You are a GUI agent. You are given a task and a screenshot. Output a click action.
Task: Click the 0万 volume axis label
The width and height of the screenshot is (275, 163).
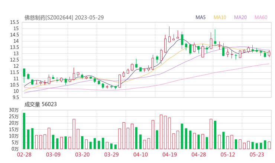15,149
